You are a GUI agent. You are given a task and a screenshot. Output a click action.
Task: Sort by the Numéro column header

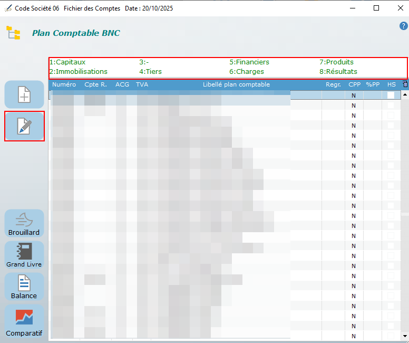click(64, 84)
